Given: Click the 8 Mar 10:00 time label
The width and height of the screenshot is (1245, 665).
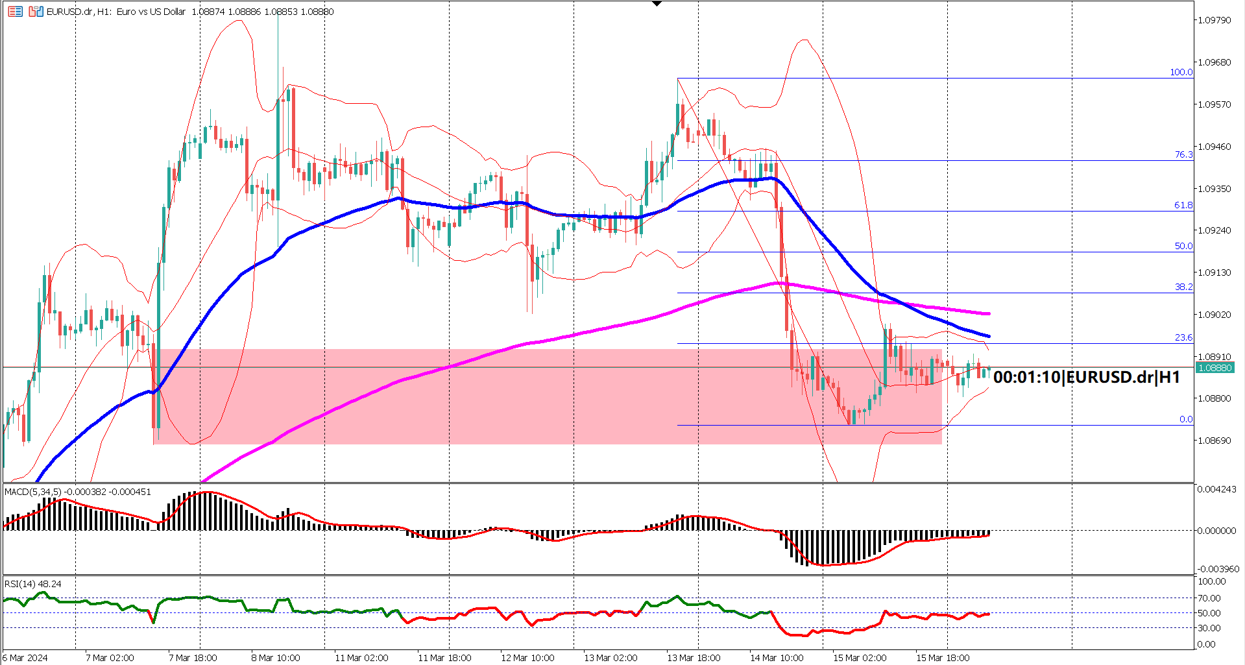Looking at the screenshot, I should [x=276, y=658].
